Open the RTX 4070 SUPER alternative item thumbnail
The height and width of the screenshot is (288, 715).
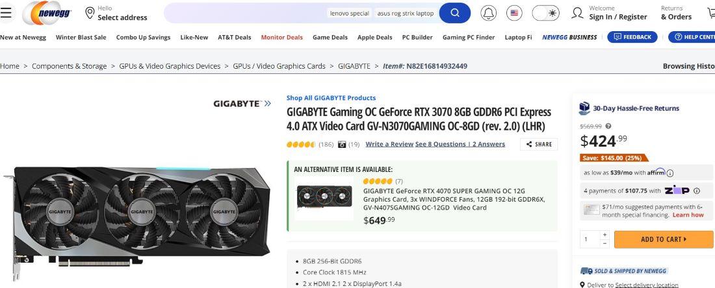click(324, 198)
